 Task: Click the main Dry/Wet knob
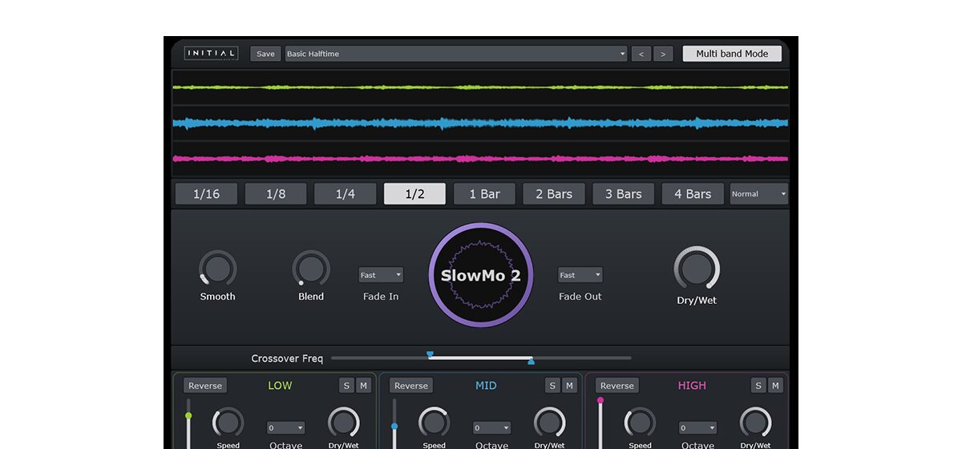[x=697, y=269]
